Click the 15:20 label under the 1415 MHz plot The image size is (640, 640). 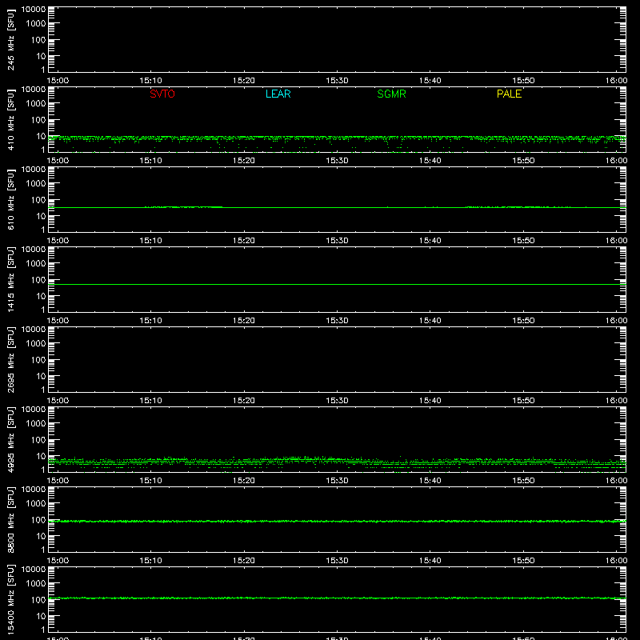[x=244, y=321]
